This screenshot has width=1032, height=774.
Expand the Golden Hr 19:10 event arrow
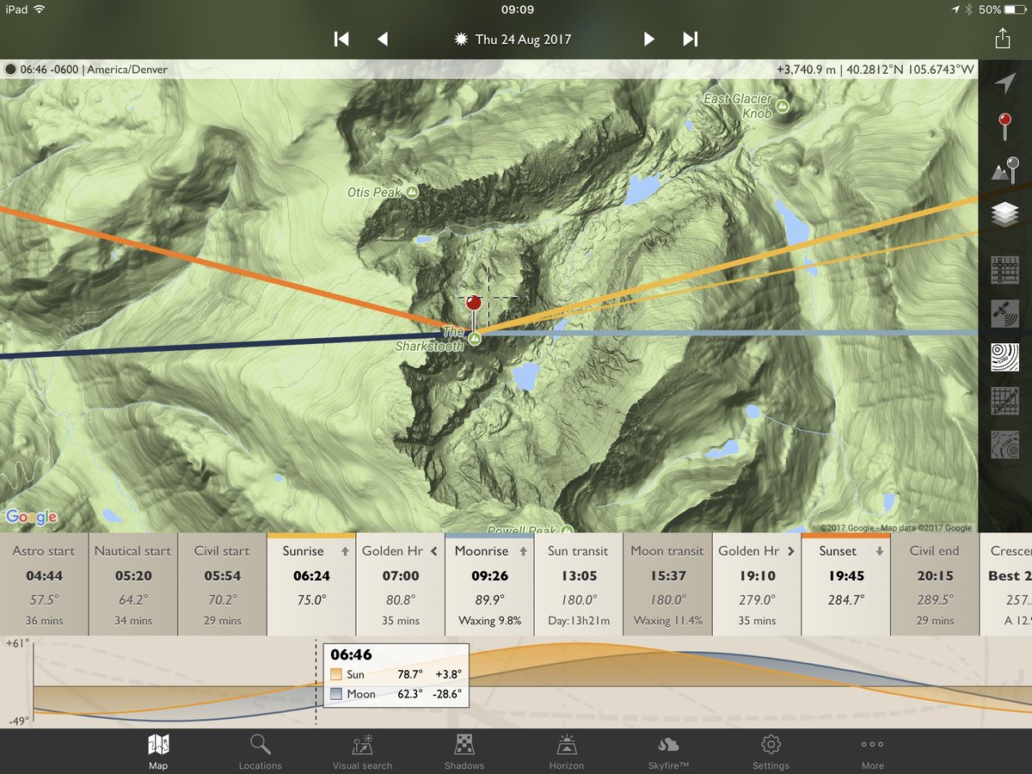[x=790, y=551]
